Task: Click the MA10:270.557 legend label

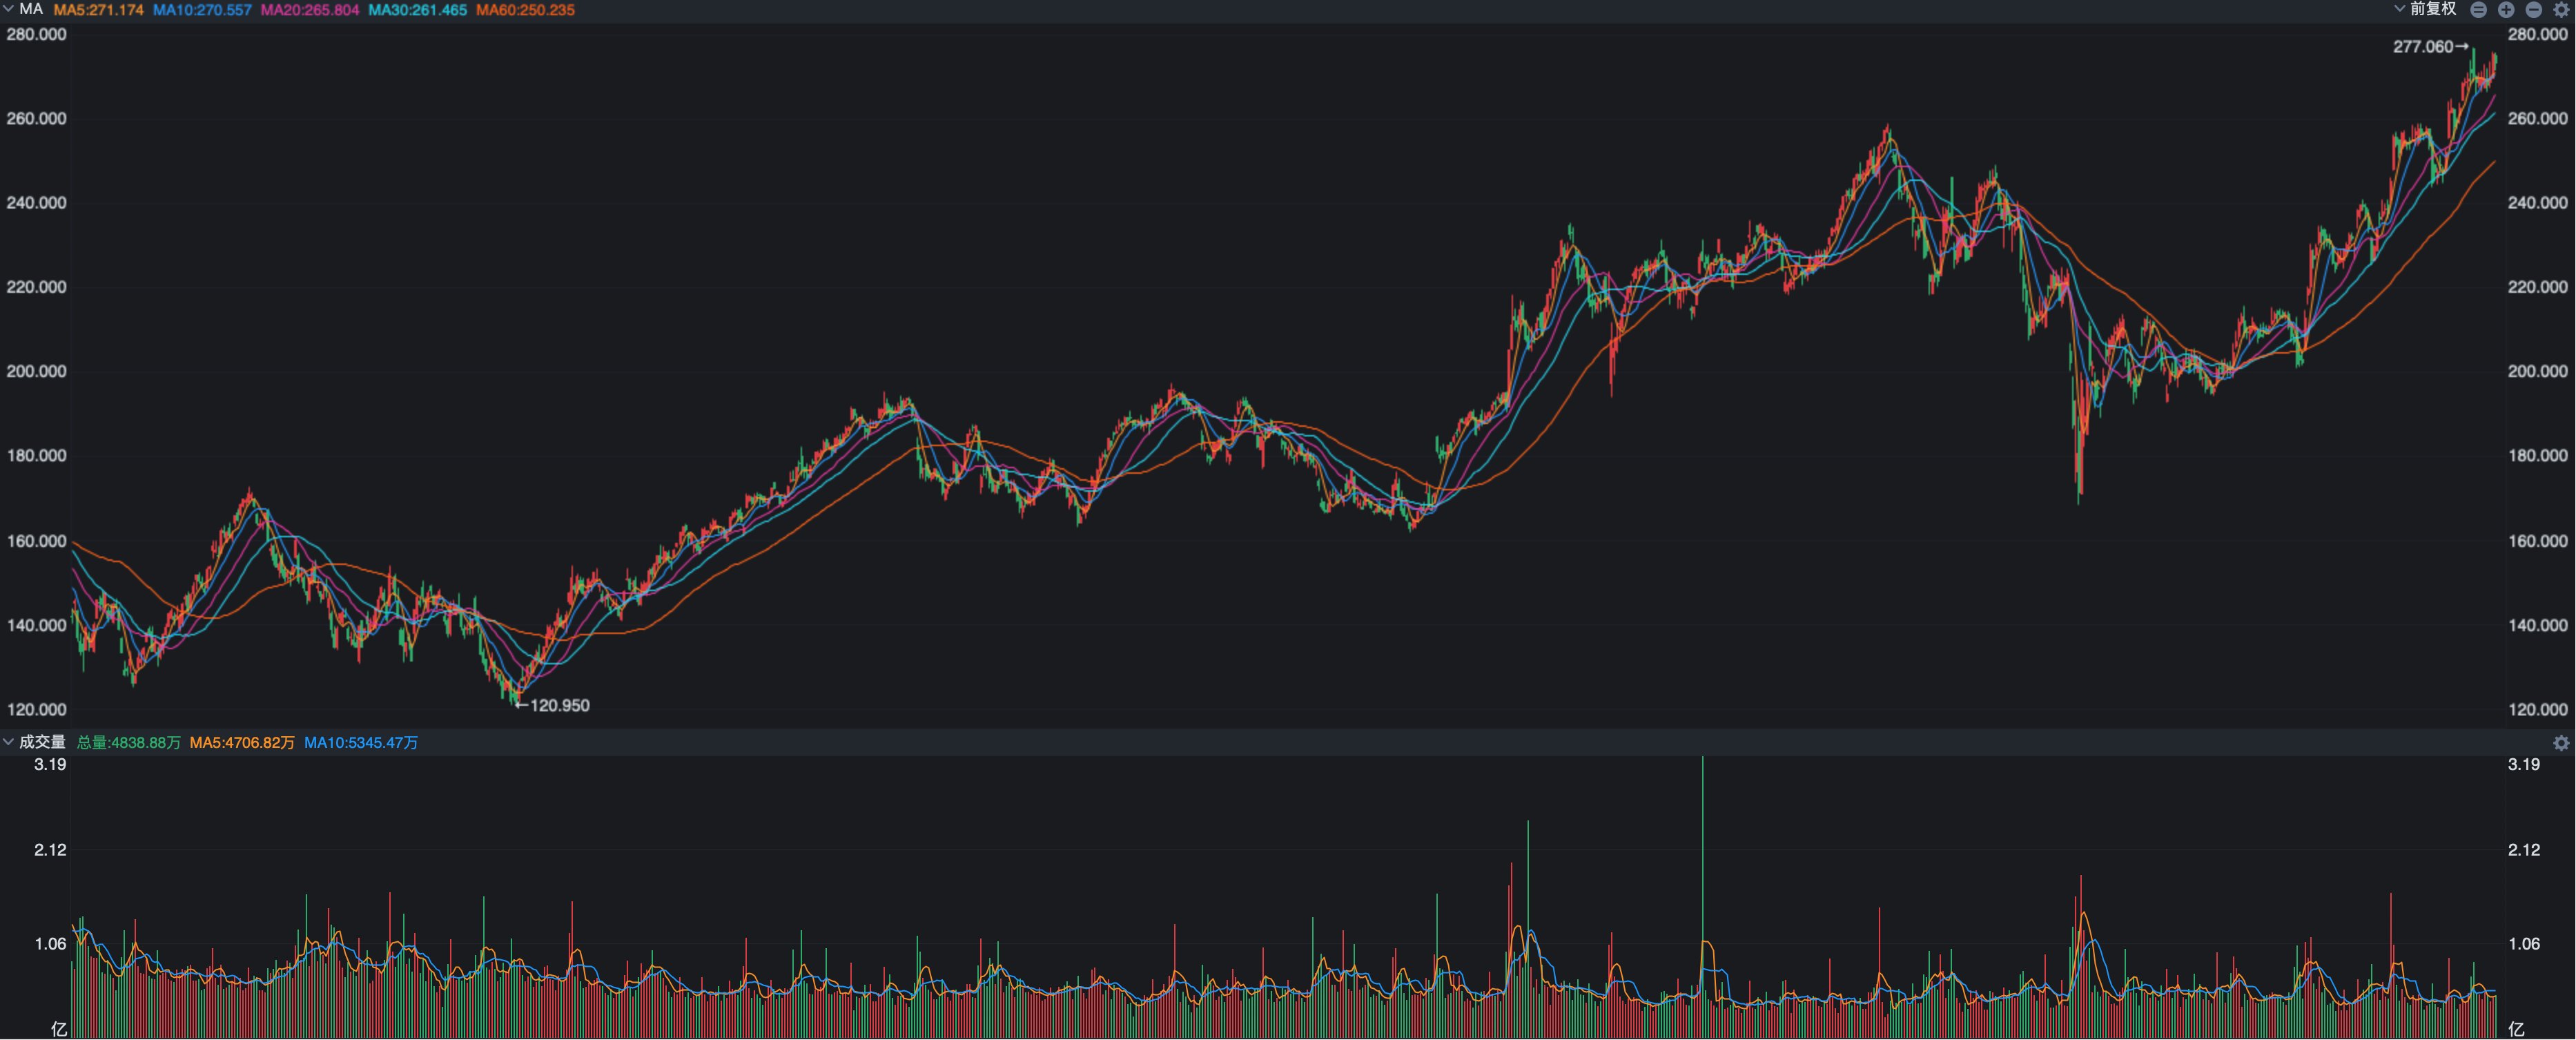Action: (x=202, y=10)
